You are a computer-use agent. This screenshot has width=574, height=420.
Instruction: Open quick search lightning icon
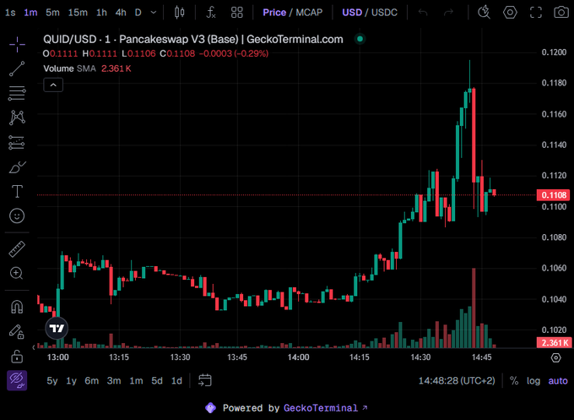[x=484, y=13]
